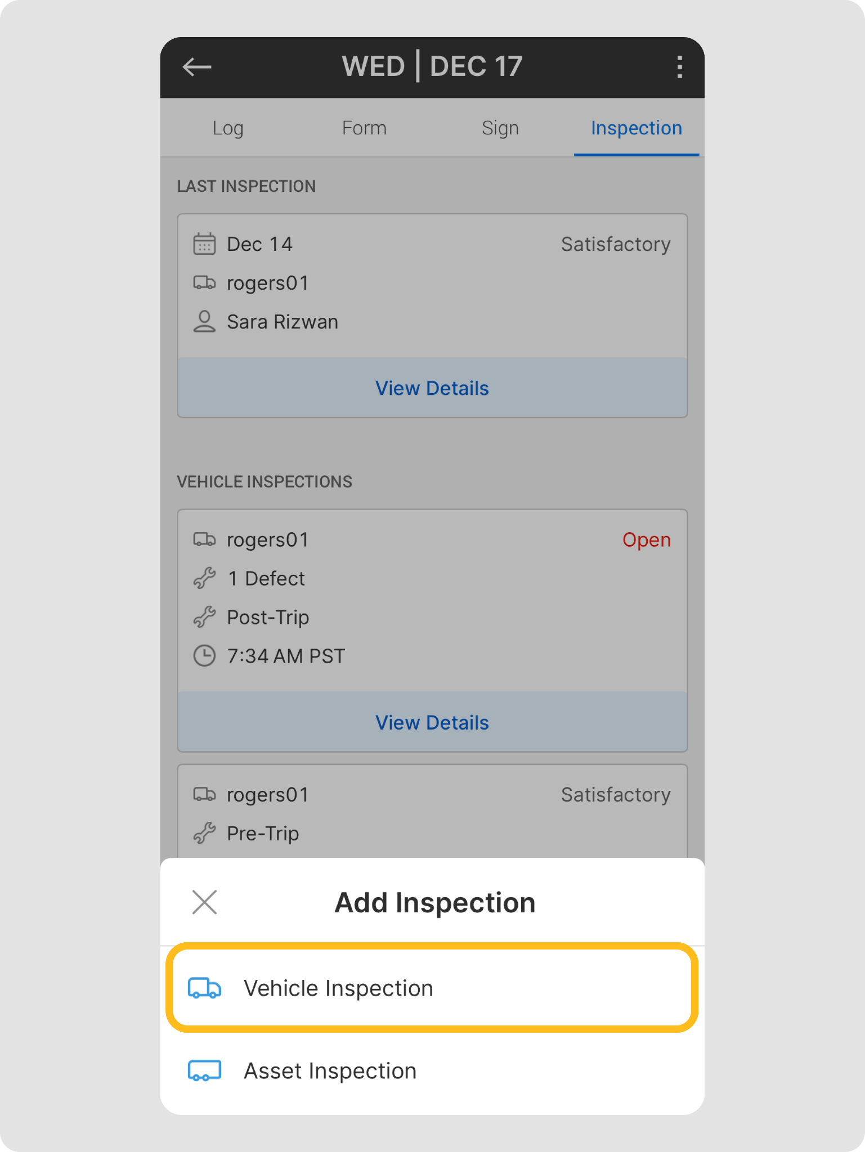Select the Inspection tab

click(637, 128)
